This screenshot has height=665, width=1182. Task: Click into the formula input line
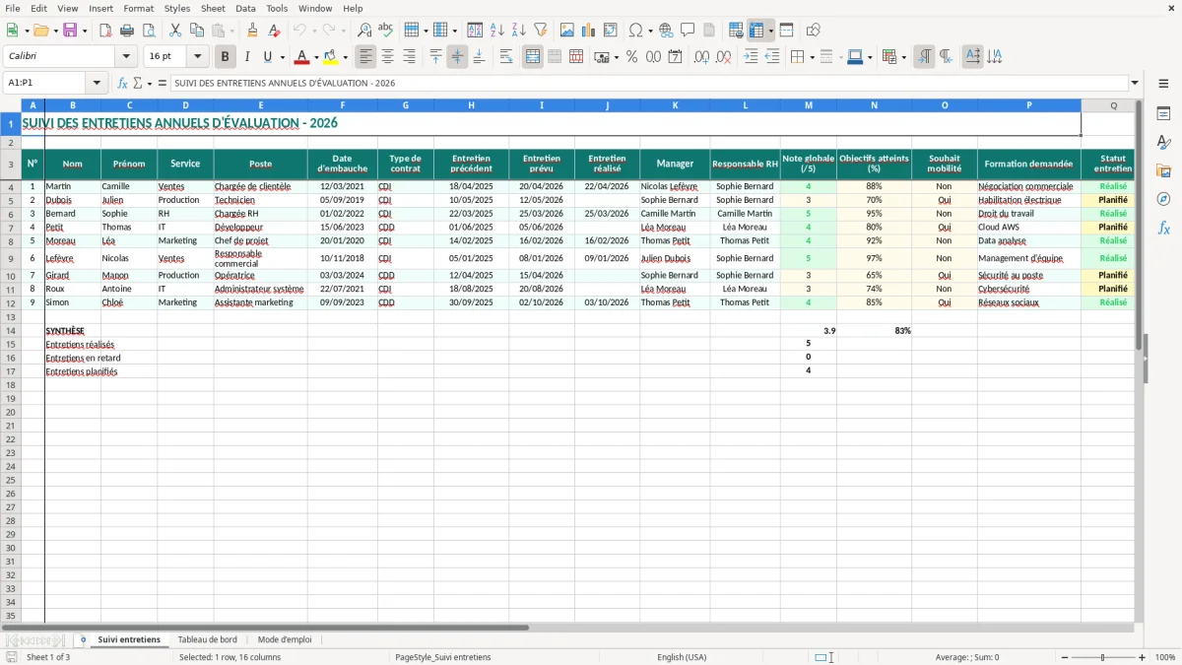coord(648,83)
